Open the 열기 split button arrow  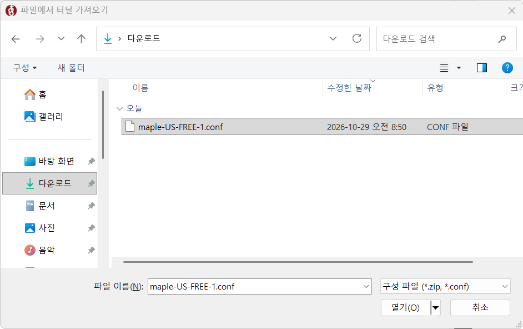click(436, 308)
